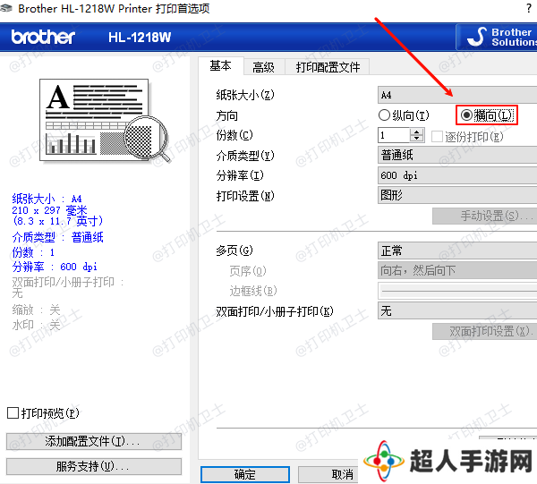Open the 页序 向右，然后向下 dropdown
This screenshot has height=484, width=537.
pyautogui.click(x=457, y=270)
